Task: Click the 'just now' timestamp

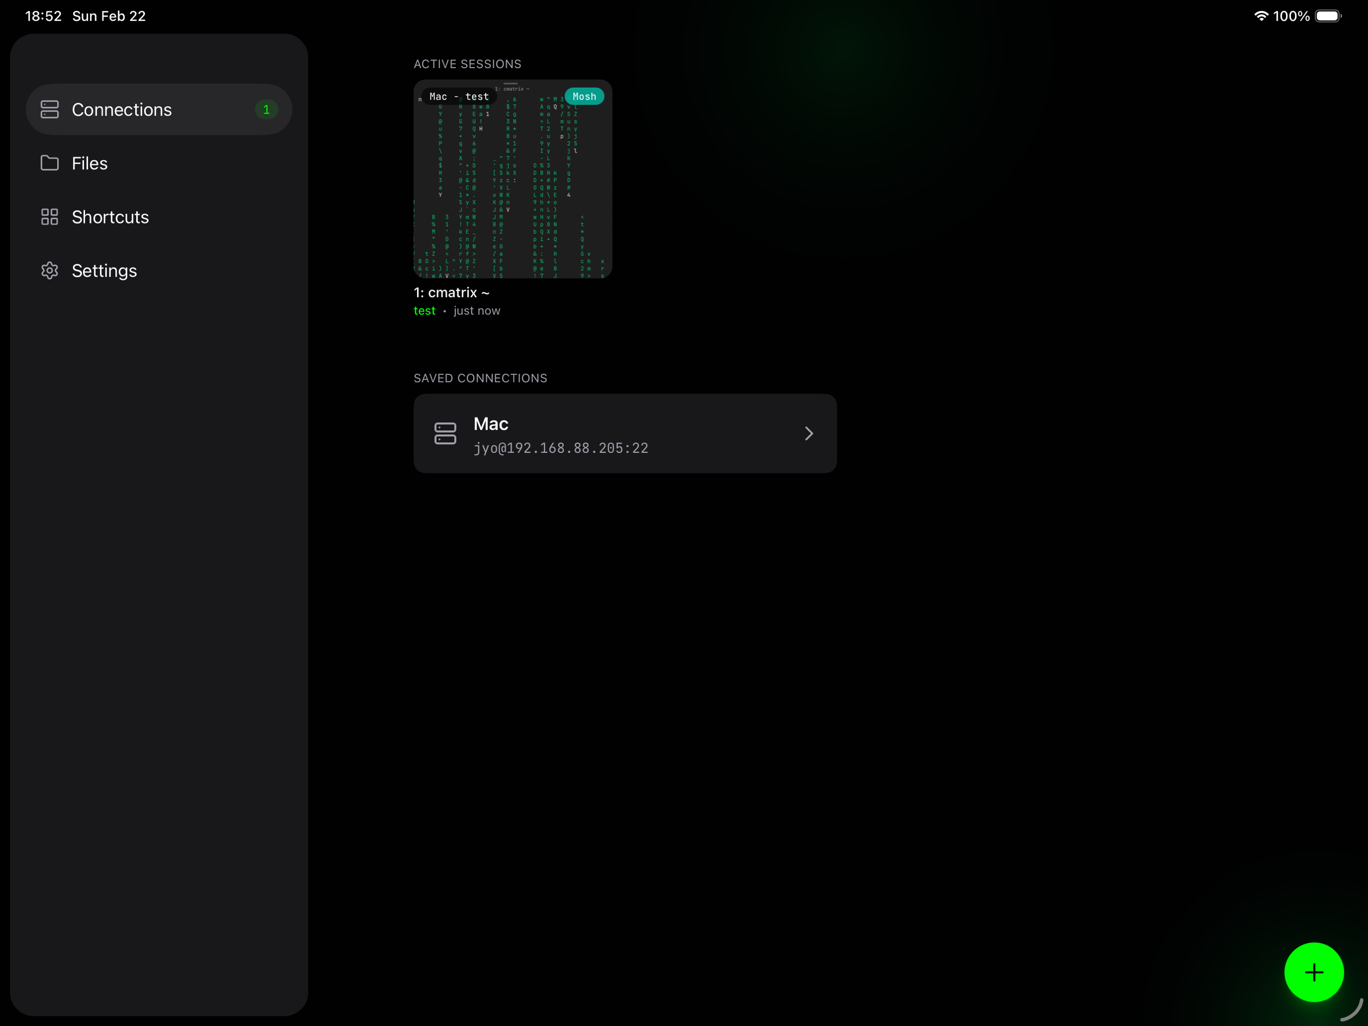Action: [x=477, y=311]
